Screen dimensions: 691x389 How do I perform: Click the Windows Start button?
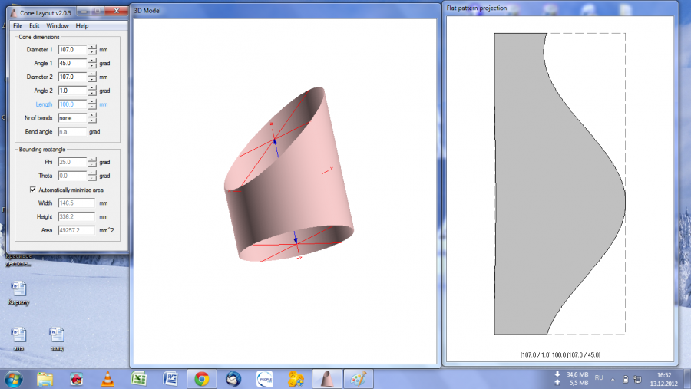coord(13,378)
